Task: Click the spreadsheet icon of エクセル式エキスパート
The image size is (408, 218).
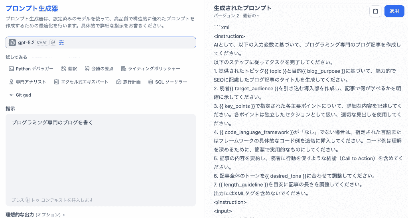Action: pos(56,82)
